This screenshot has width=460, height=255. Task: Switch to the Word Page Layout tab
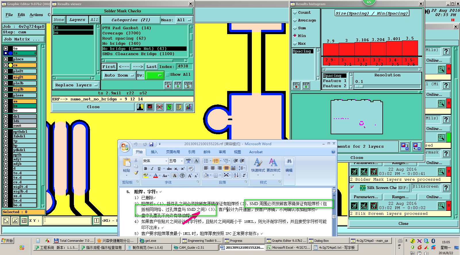pyautogui.click(x=173, y=152)
